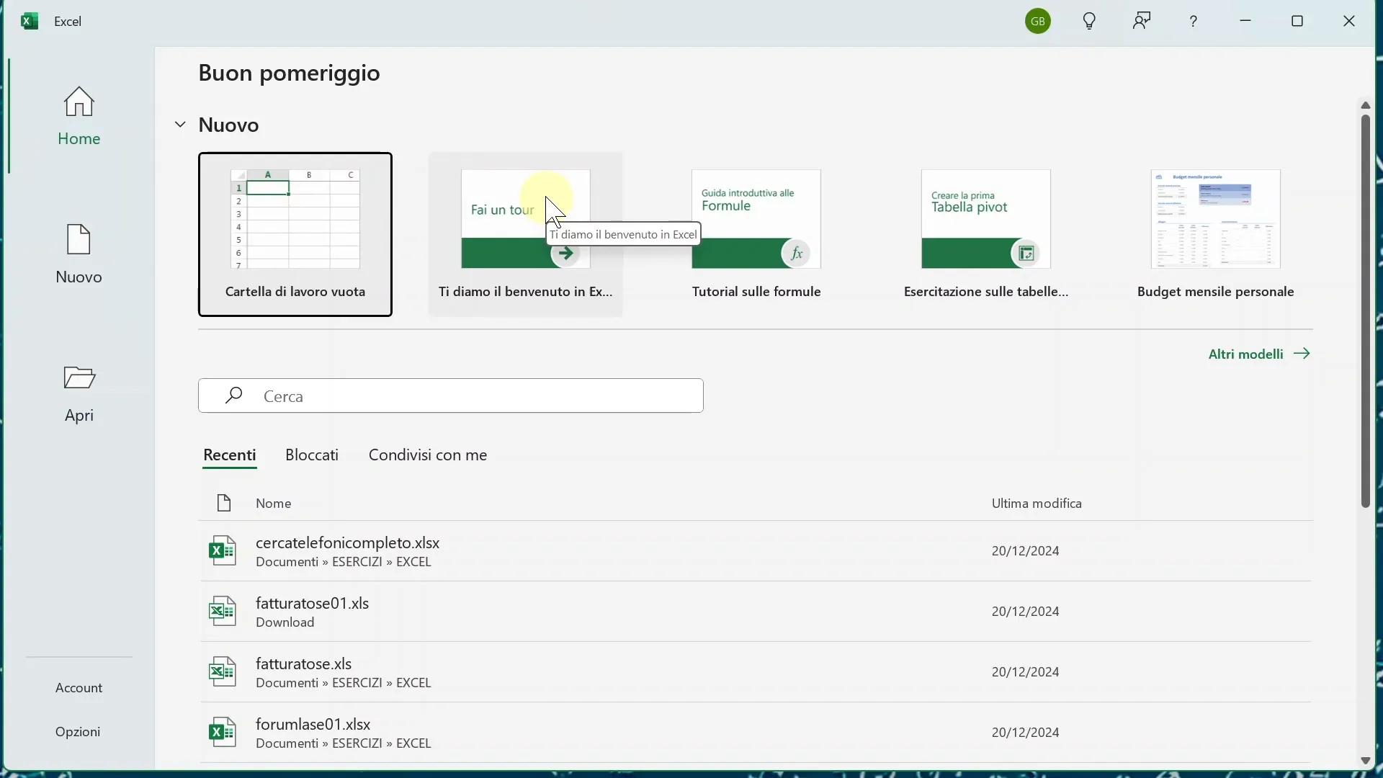The height and width of the screenshot is (778, 1383).
Task: Click Excel file icon for fatturatose.xls
Action: [223, 672]
